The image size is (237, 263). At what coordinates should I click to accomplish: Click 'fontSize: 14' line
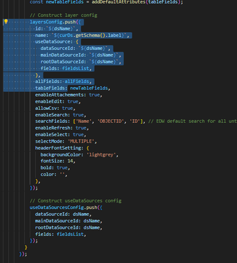(58, 161)
